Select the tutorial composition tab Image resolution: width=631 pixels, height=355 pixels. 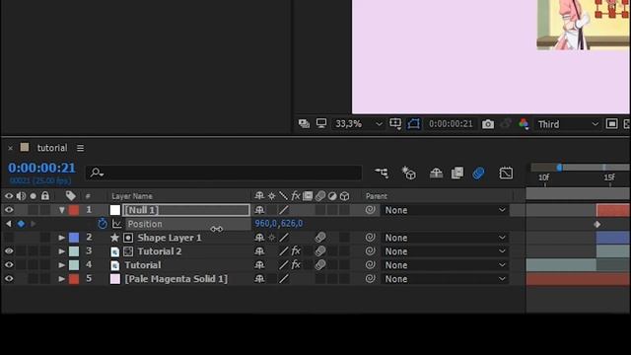click(x=52, y=148)
